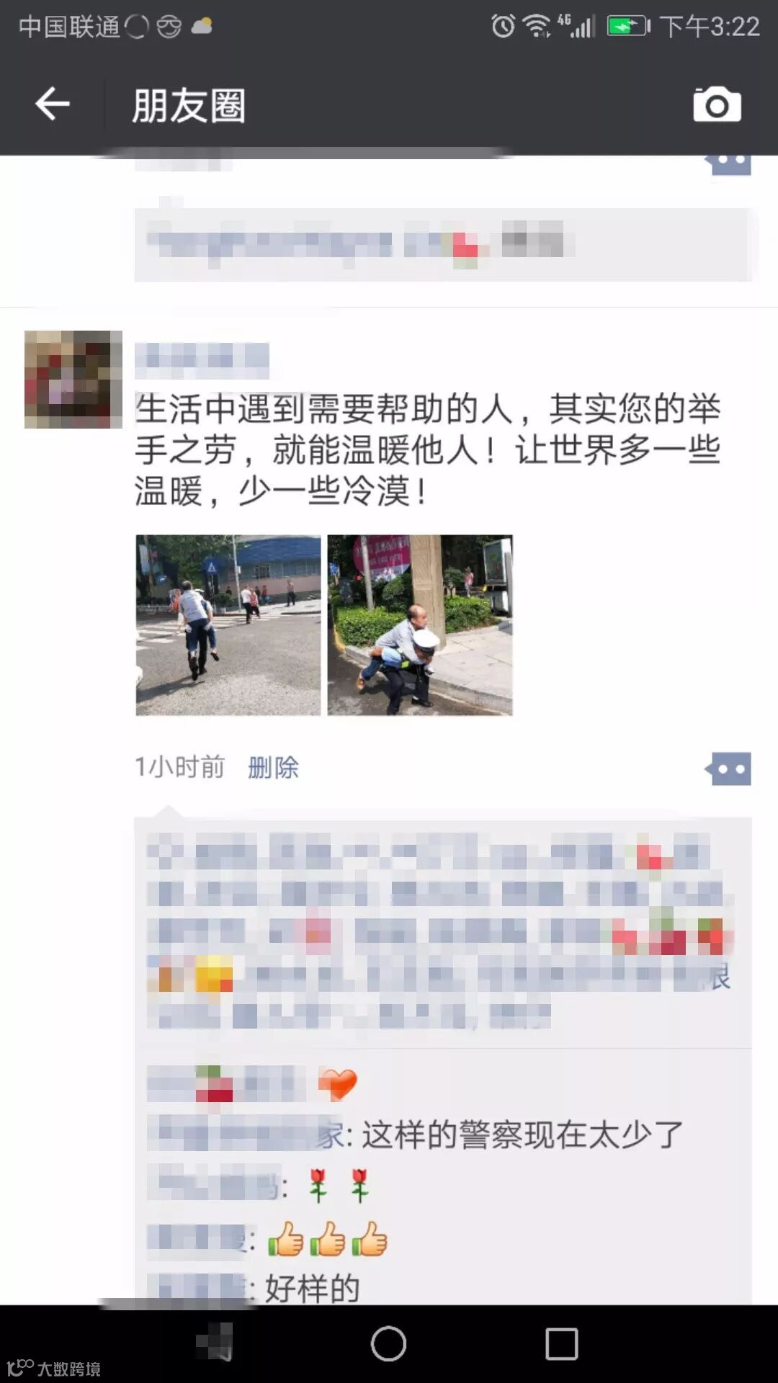Open comment menu beside 1小时前 timestamp

tap(728, 769)
